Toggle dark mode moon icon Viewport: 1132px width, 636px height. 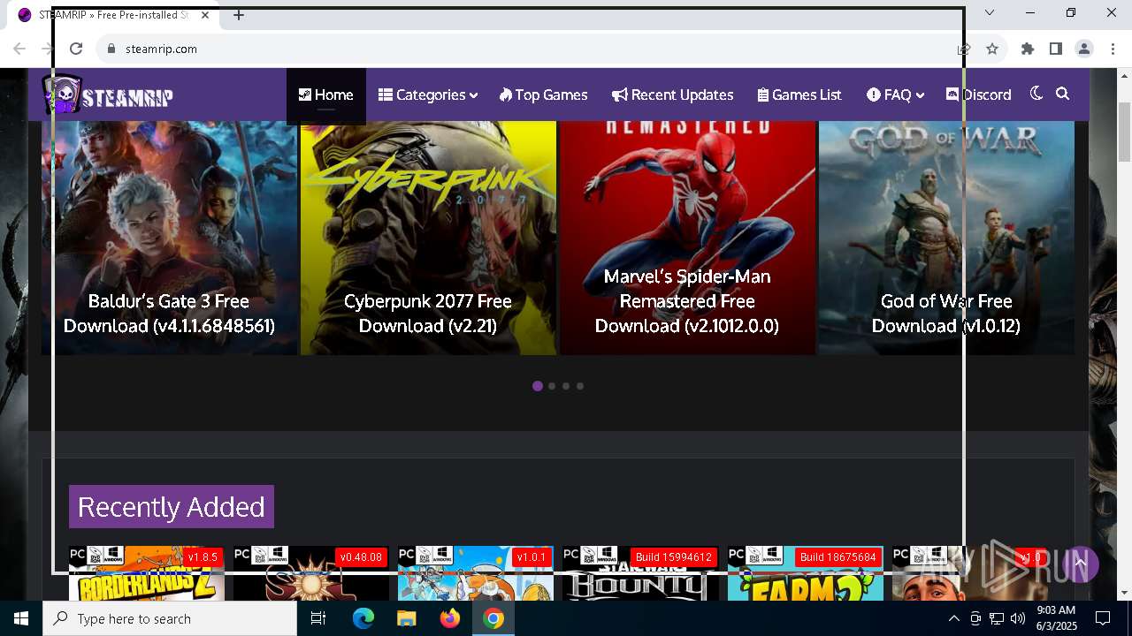pyautogui.click(x=1036, y=94)
